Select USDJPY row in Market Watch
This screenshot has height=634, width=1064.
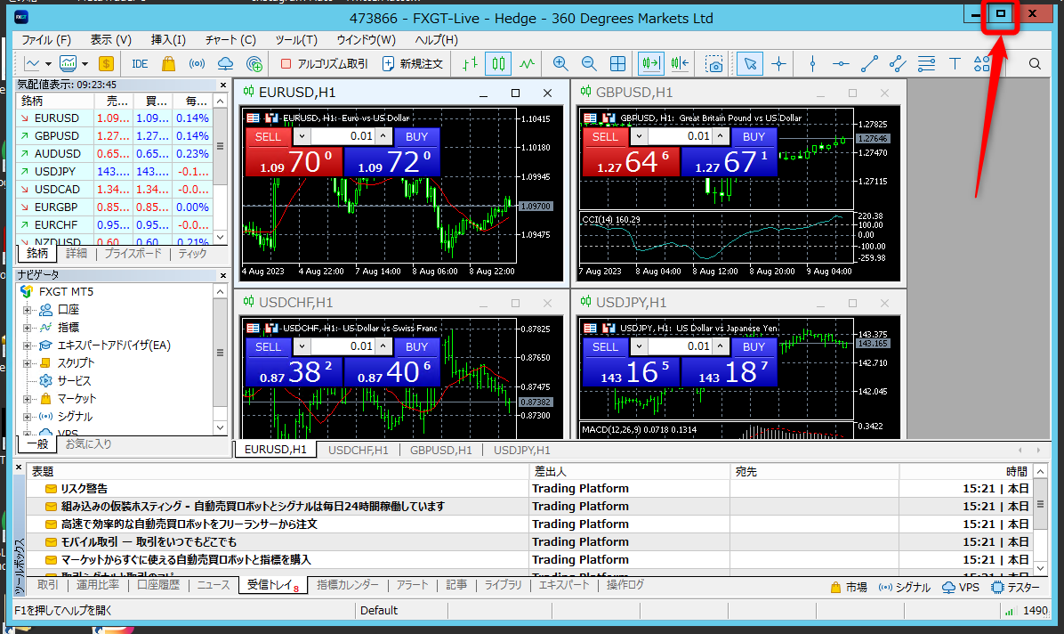[114, 171]
